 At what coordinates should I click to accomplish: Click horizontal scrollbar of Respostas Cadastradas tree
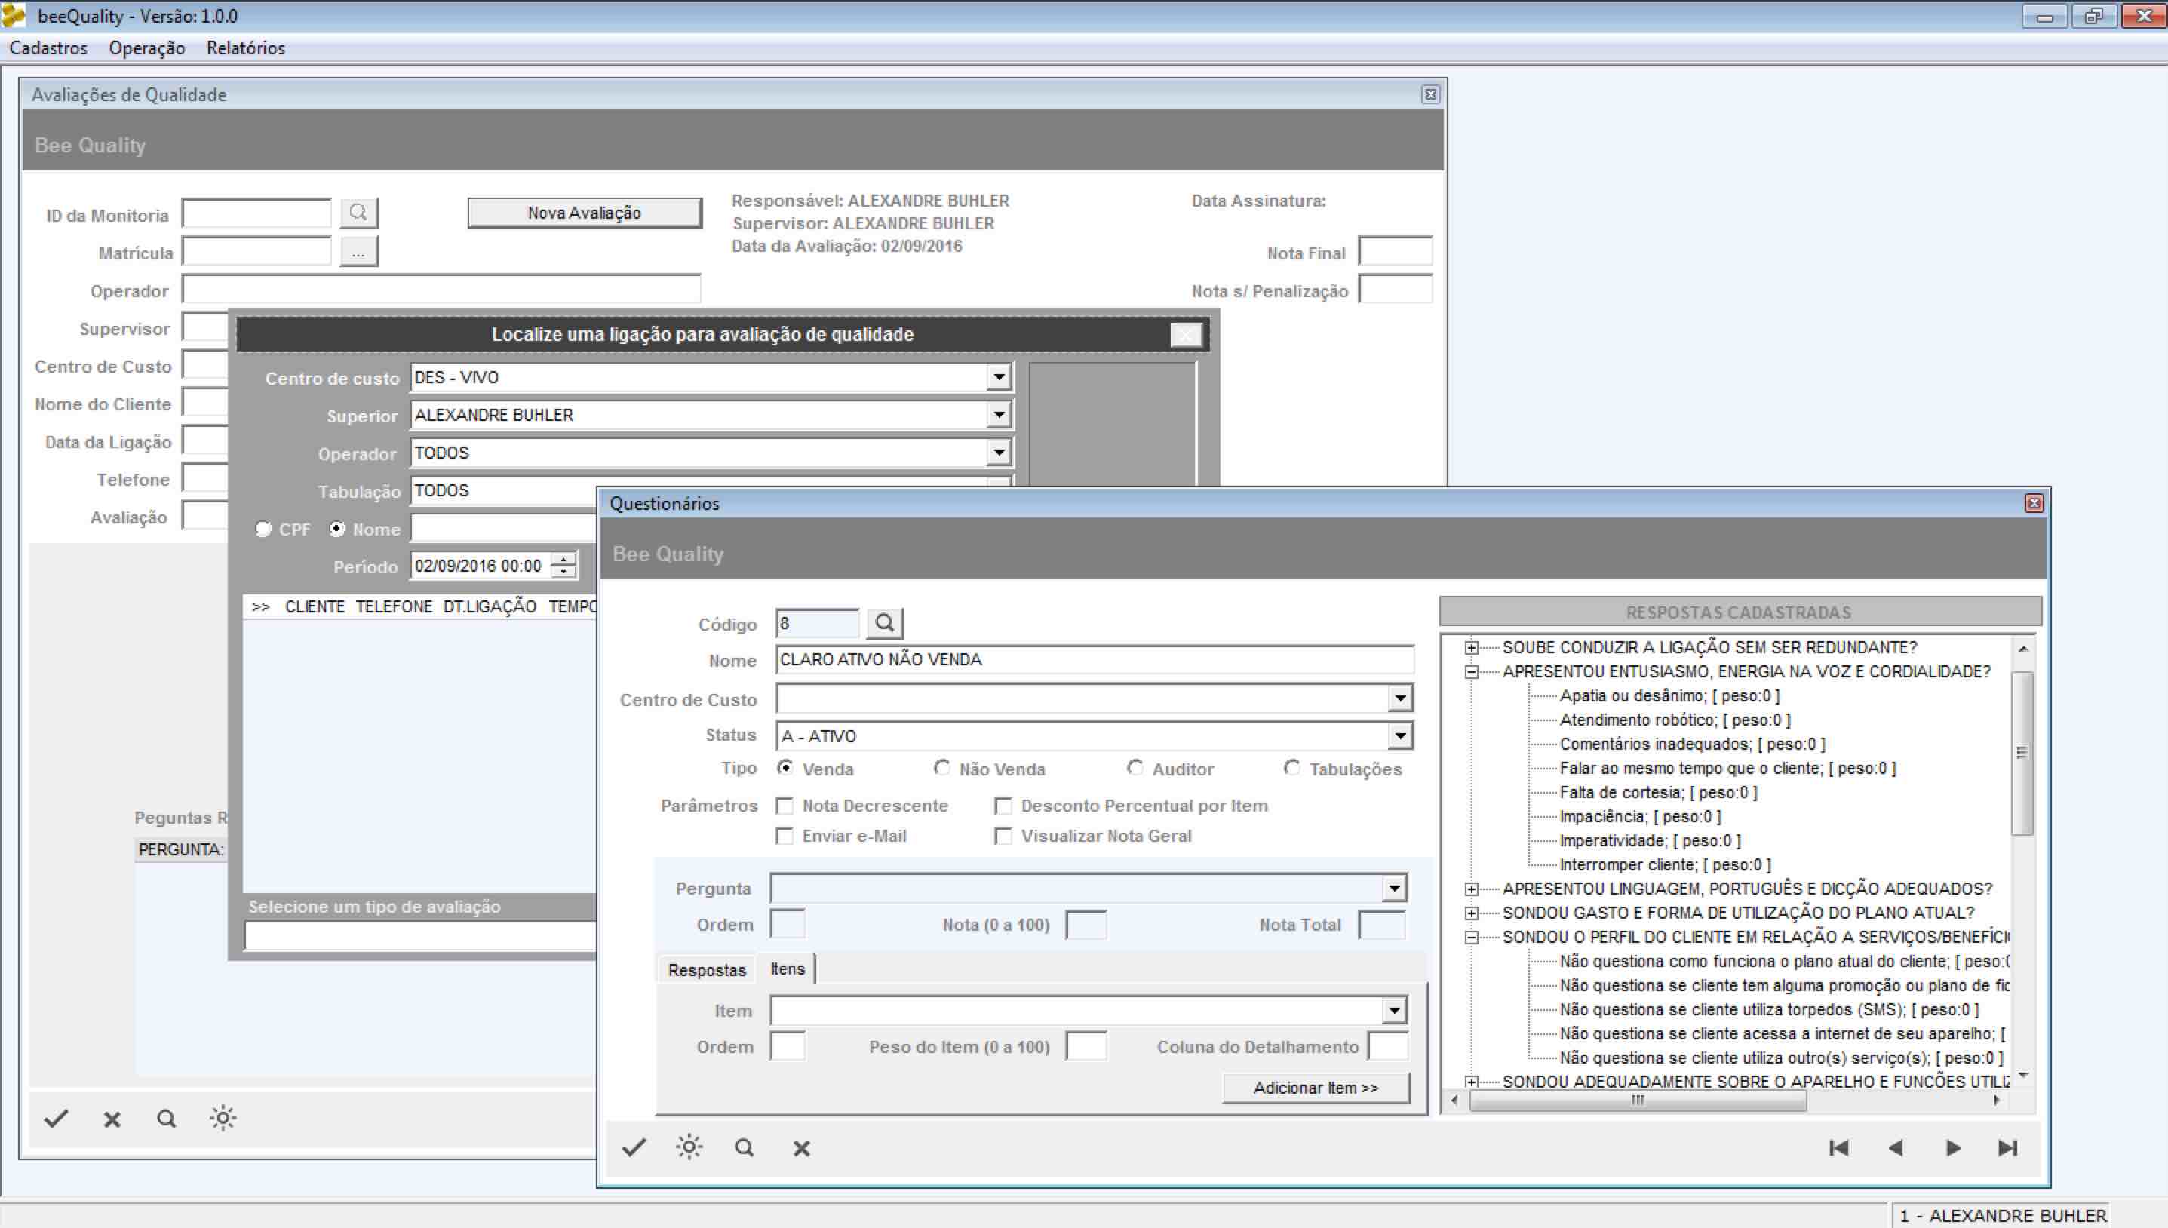click(x=1637, y=1101)
